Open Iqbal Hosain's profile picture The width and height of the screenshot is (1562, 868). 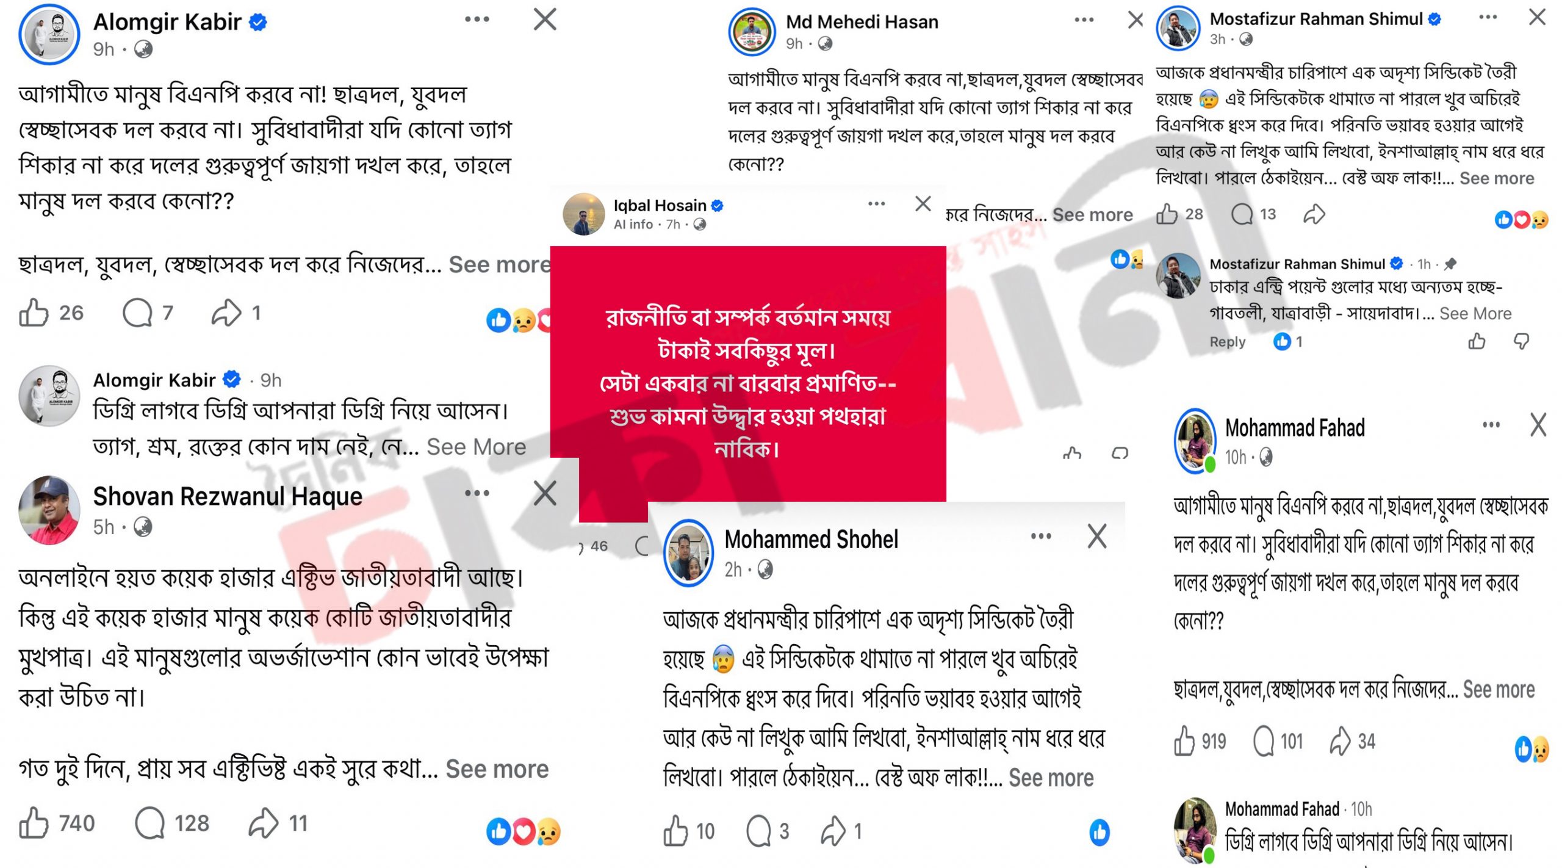click(x=584, y=214)
